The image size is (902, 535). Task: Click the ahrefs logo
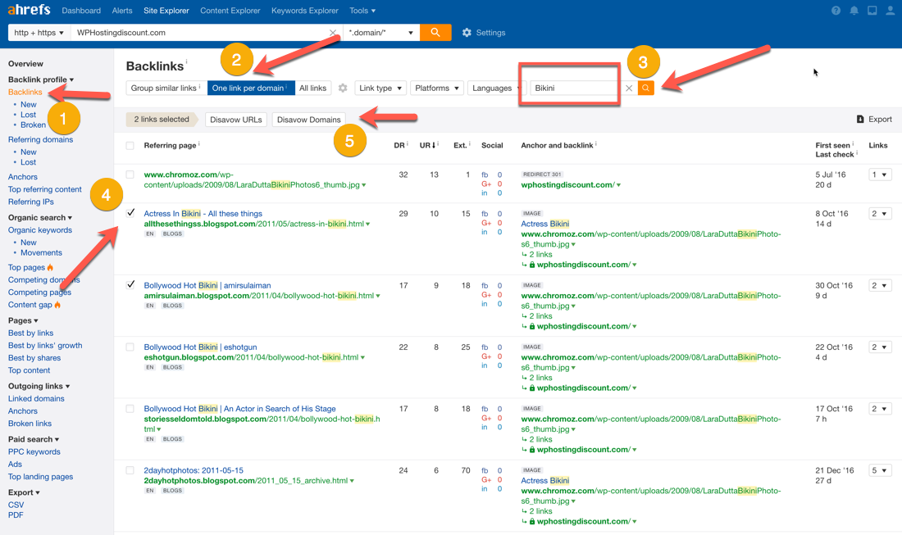[x=29, y=10]
